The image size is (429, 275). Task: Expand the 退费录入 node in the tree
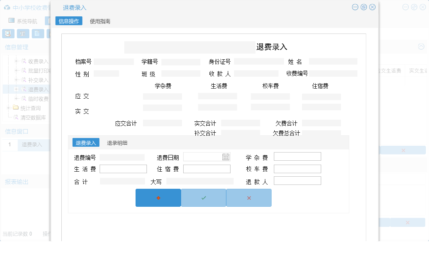click(x=16, y=89)
